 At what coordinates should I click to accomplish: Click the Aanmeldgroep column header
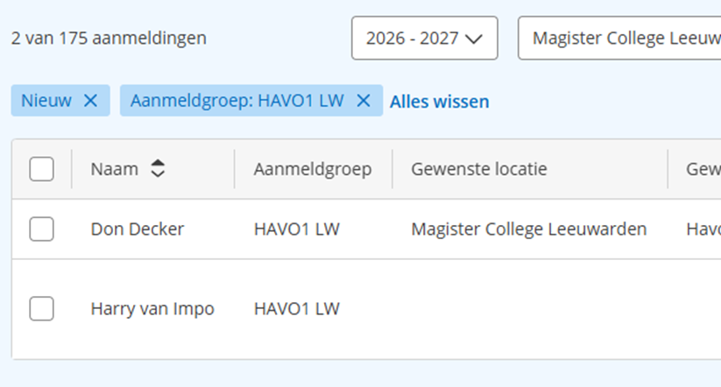point(313,169)
